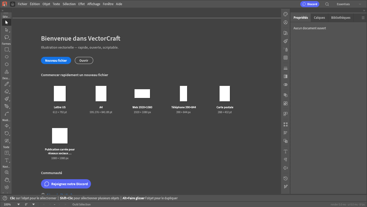
Task: Select the Hand pan tool
Action: click(7, 180)
